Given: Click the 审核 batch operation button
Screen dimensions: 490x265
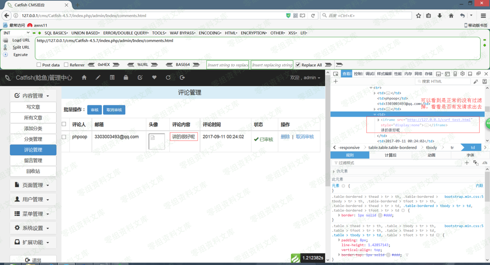Looking at the screenshot, I should click(x=94, y=110).
